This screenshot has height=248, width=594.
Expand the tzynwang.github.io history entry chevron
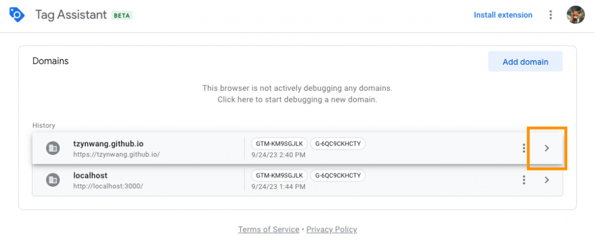(x=546, y=149)
